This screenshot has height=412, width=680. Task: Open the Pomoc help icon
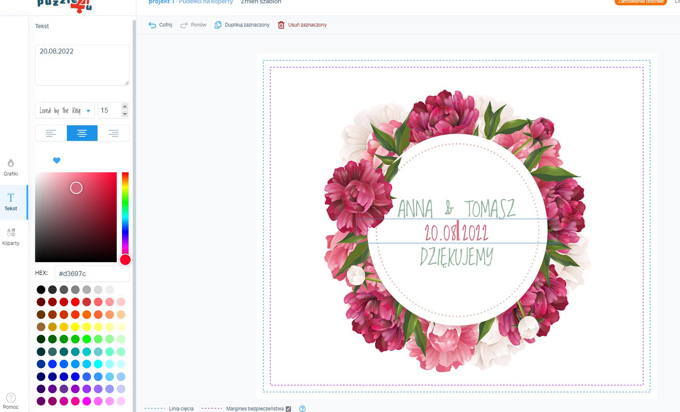coord(11,398)
